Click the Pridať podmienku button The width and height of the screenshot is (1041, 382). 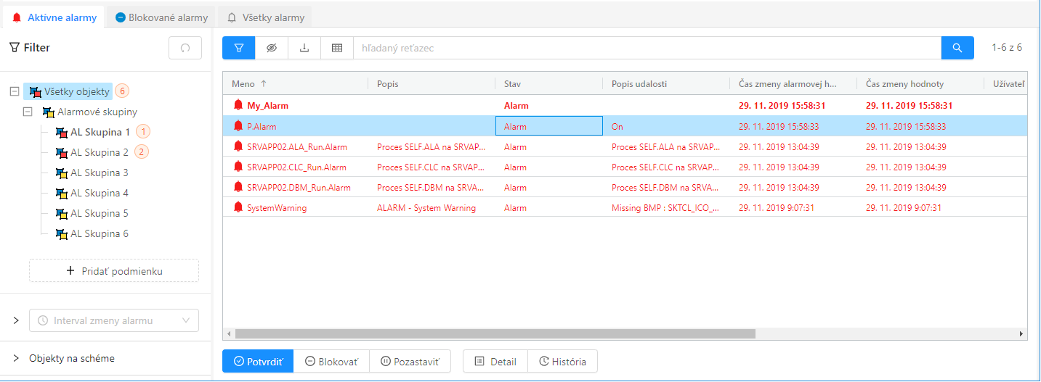[114, 271]
